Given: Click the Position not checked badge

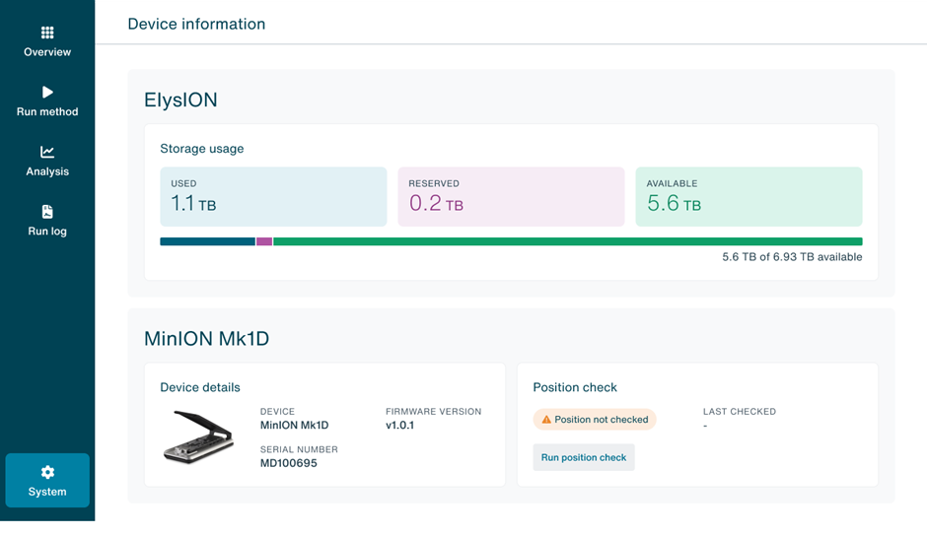Looking at the screenshot, I should (x=595, y=419).
